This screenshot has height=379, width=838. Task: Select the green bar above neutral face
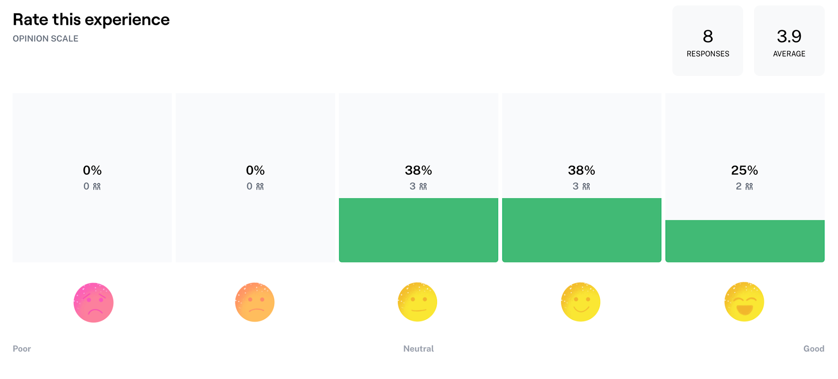pos(419,230)
